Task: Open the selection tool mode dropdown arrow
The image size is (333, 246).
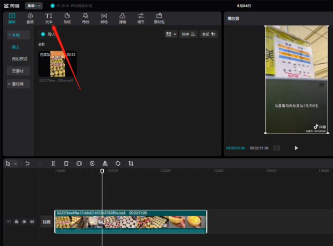Action: (x=16, y=163)
